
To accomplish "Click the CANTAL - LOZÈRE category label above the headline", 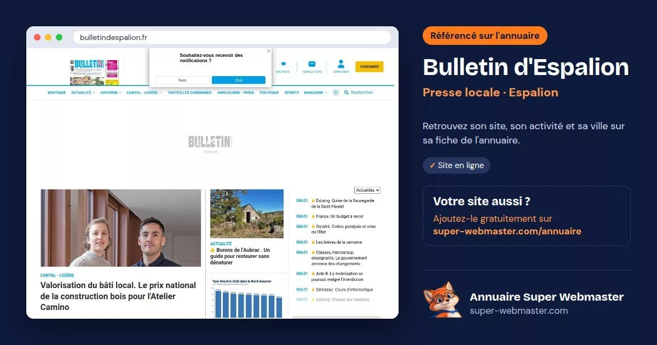I will tap(57, 275).
